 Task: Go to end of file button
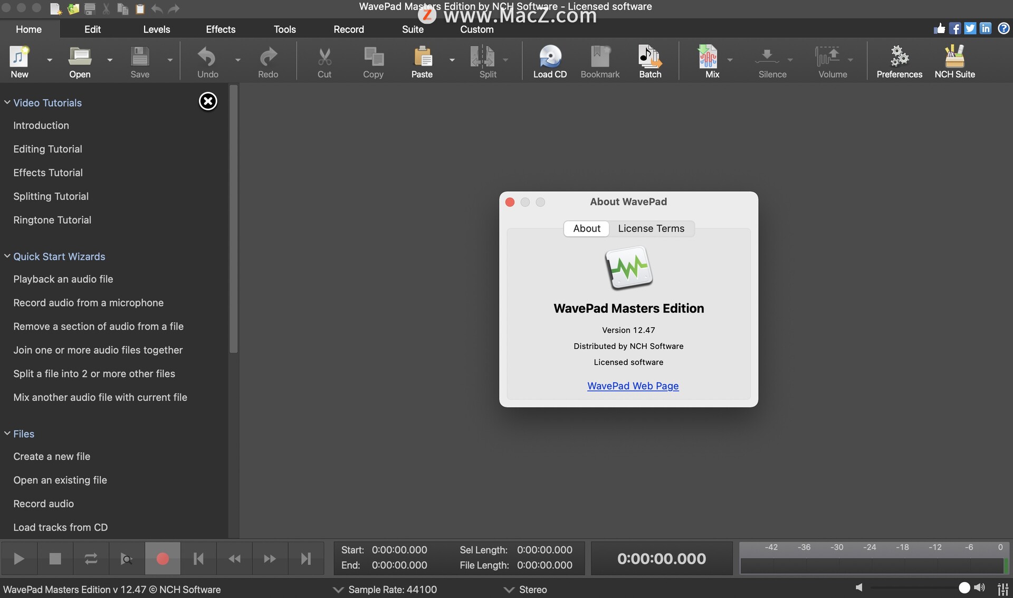[305, 558]
